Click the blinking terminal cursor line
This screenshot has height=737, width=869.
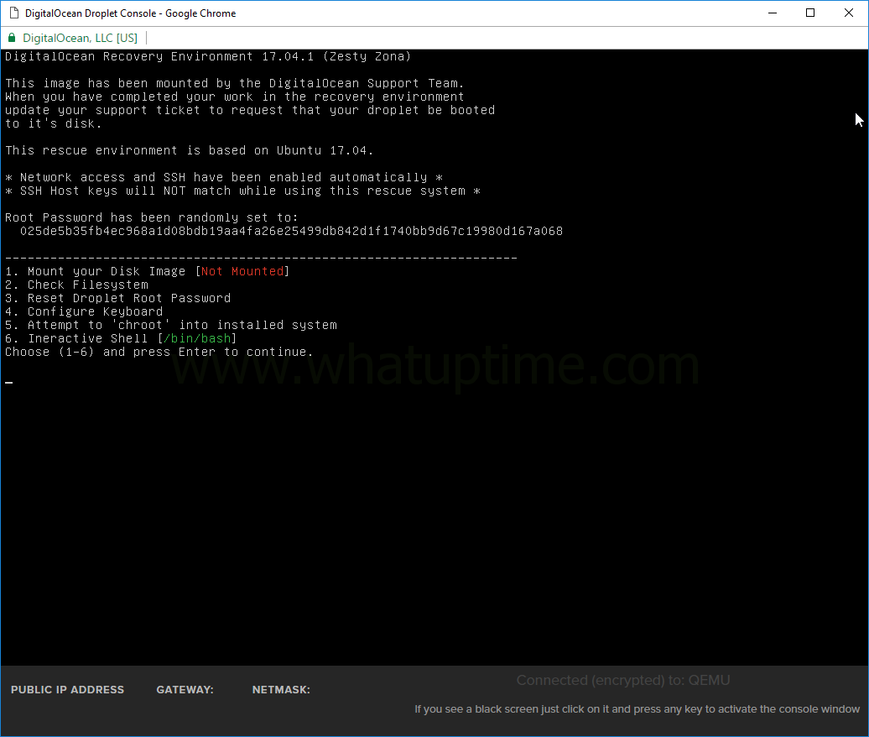9,382
